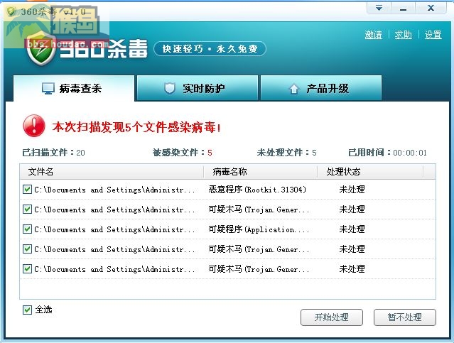Switch to the 病毒查杀 tab
454x343 pixels.
point(74,88)
